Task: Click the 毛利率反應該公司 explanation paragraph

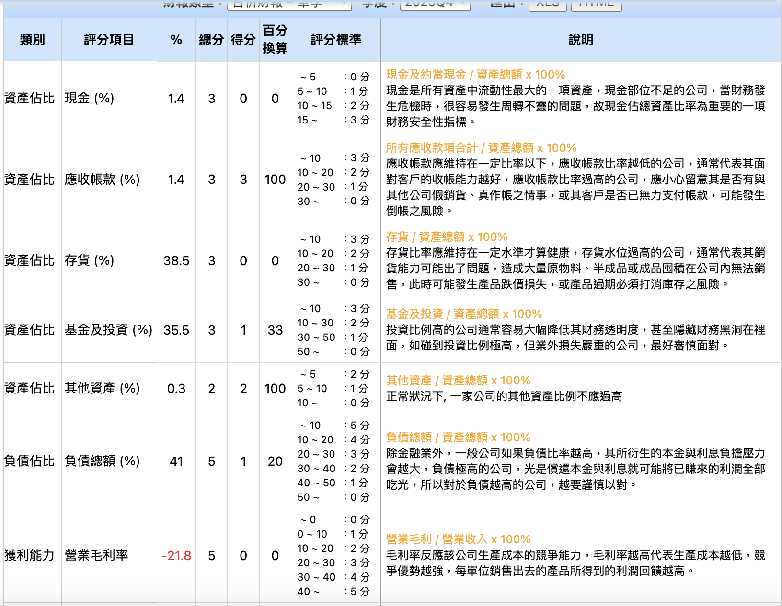Action: pos(575,563)
